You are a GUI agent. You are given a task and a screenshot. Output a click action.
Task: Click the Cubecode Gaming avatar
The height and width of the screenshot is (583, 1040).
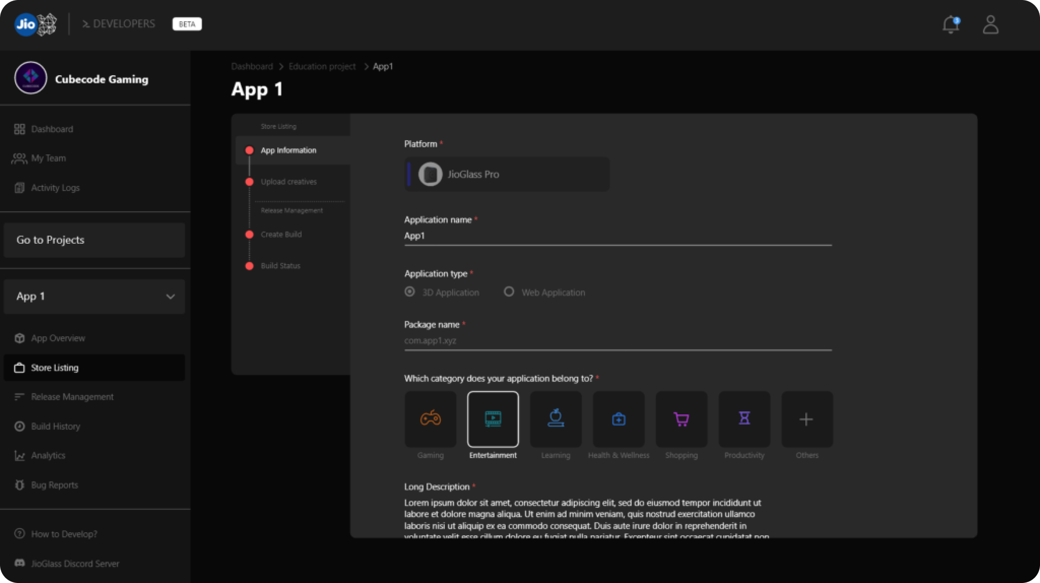[30, 78]
